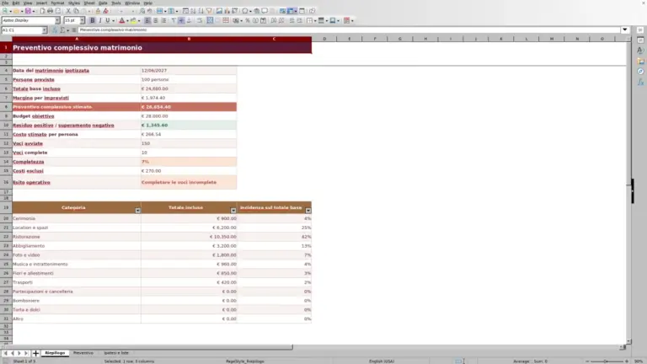Viewport: 647px width, 364px height.
Task: Open the Sheet menu
Action: pos(89,3)
